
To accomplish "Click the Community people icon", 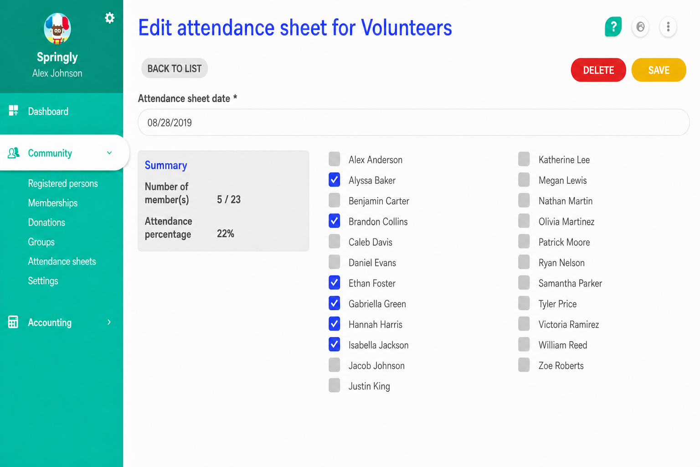I will pos(14,153).
